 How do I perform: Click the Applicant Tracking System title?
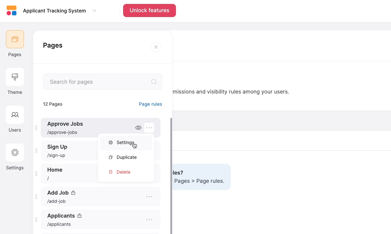[54, 11]
